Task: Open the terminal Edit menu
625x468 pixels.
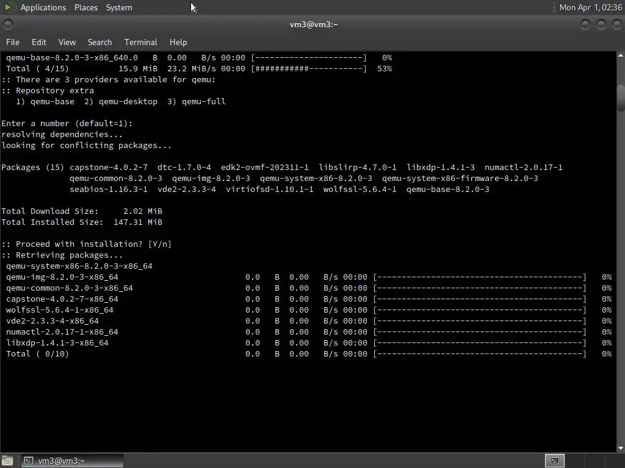Action: click(x=38, y=42)
